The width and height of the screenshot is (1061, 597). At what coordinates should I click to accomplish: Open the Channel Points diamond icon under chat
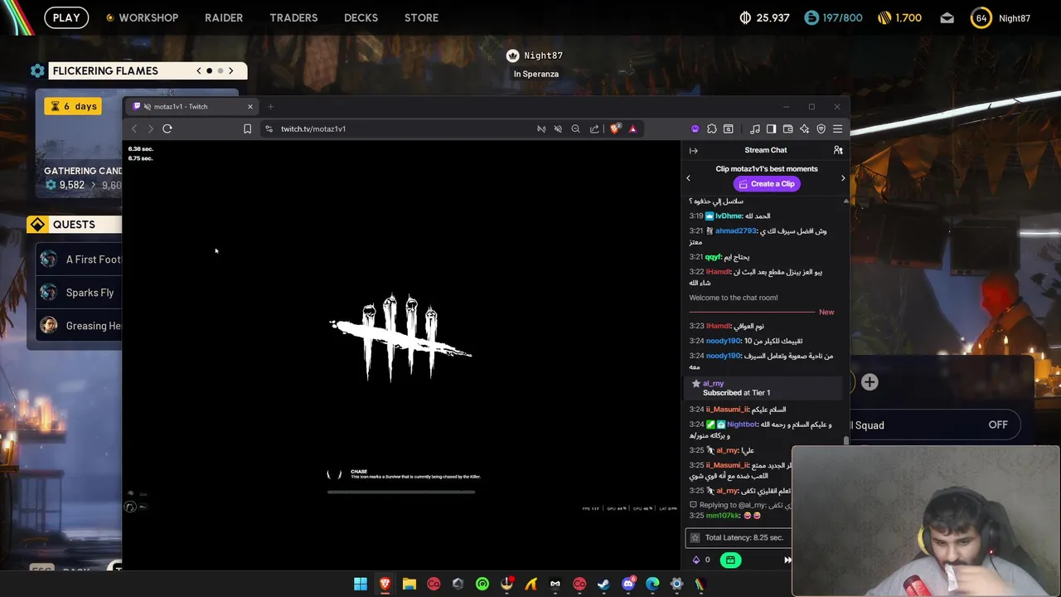tap(696, 560)
